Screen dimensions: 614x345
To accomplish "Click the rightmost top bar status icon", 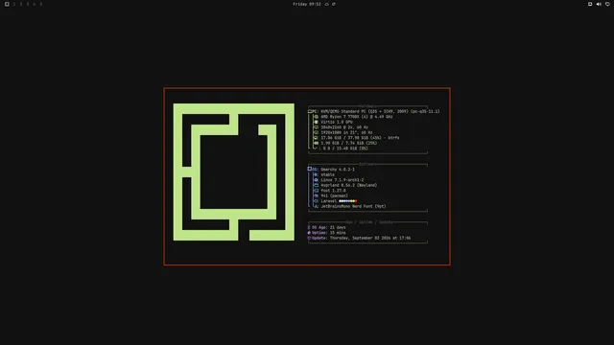I will [607, 4].
